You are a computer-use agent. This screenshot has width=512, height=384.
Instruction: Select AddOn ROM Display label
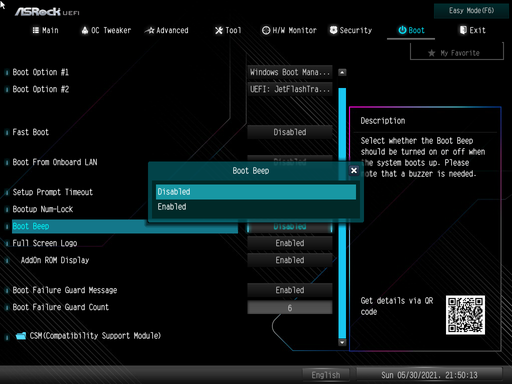pyautogui.click(x=55, y=260)
